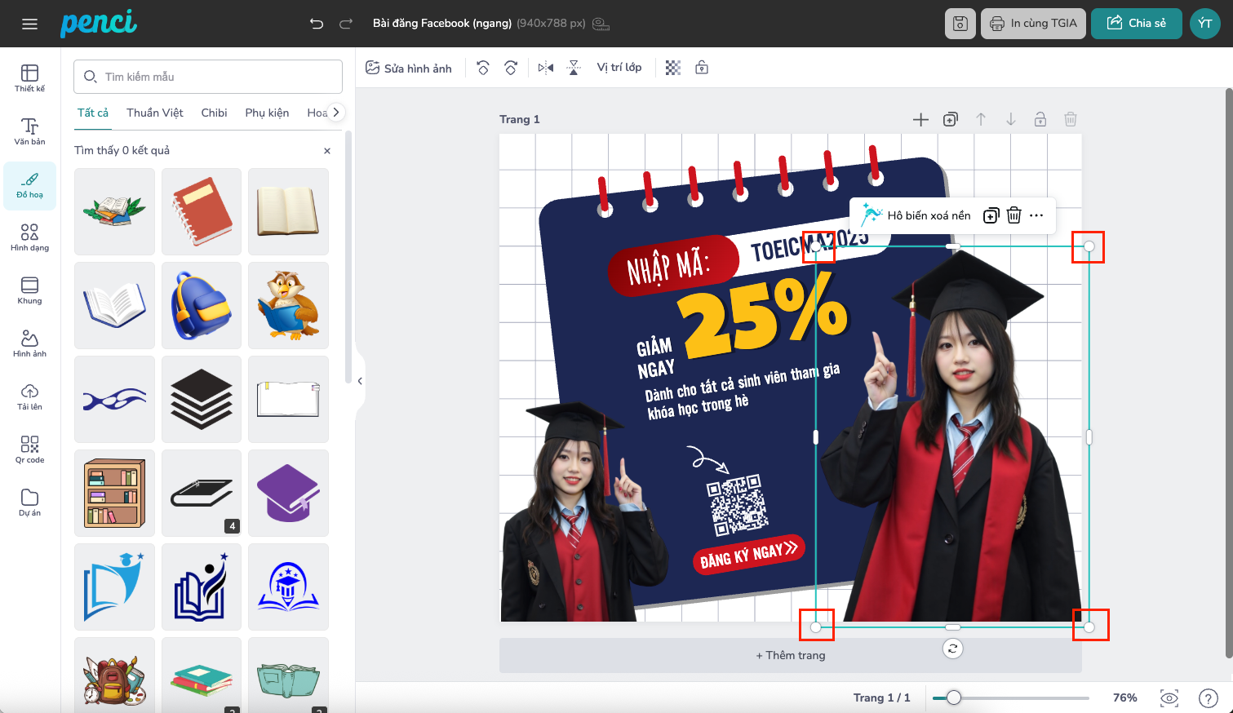Click the undo arrow icon

click(x=317, y=24)
